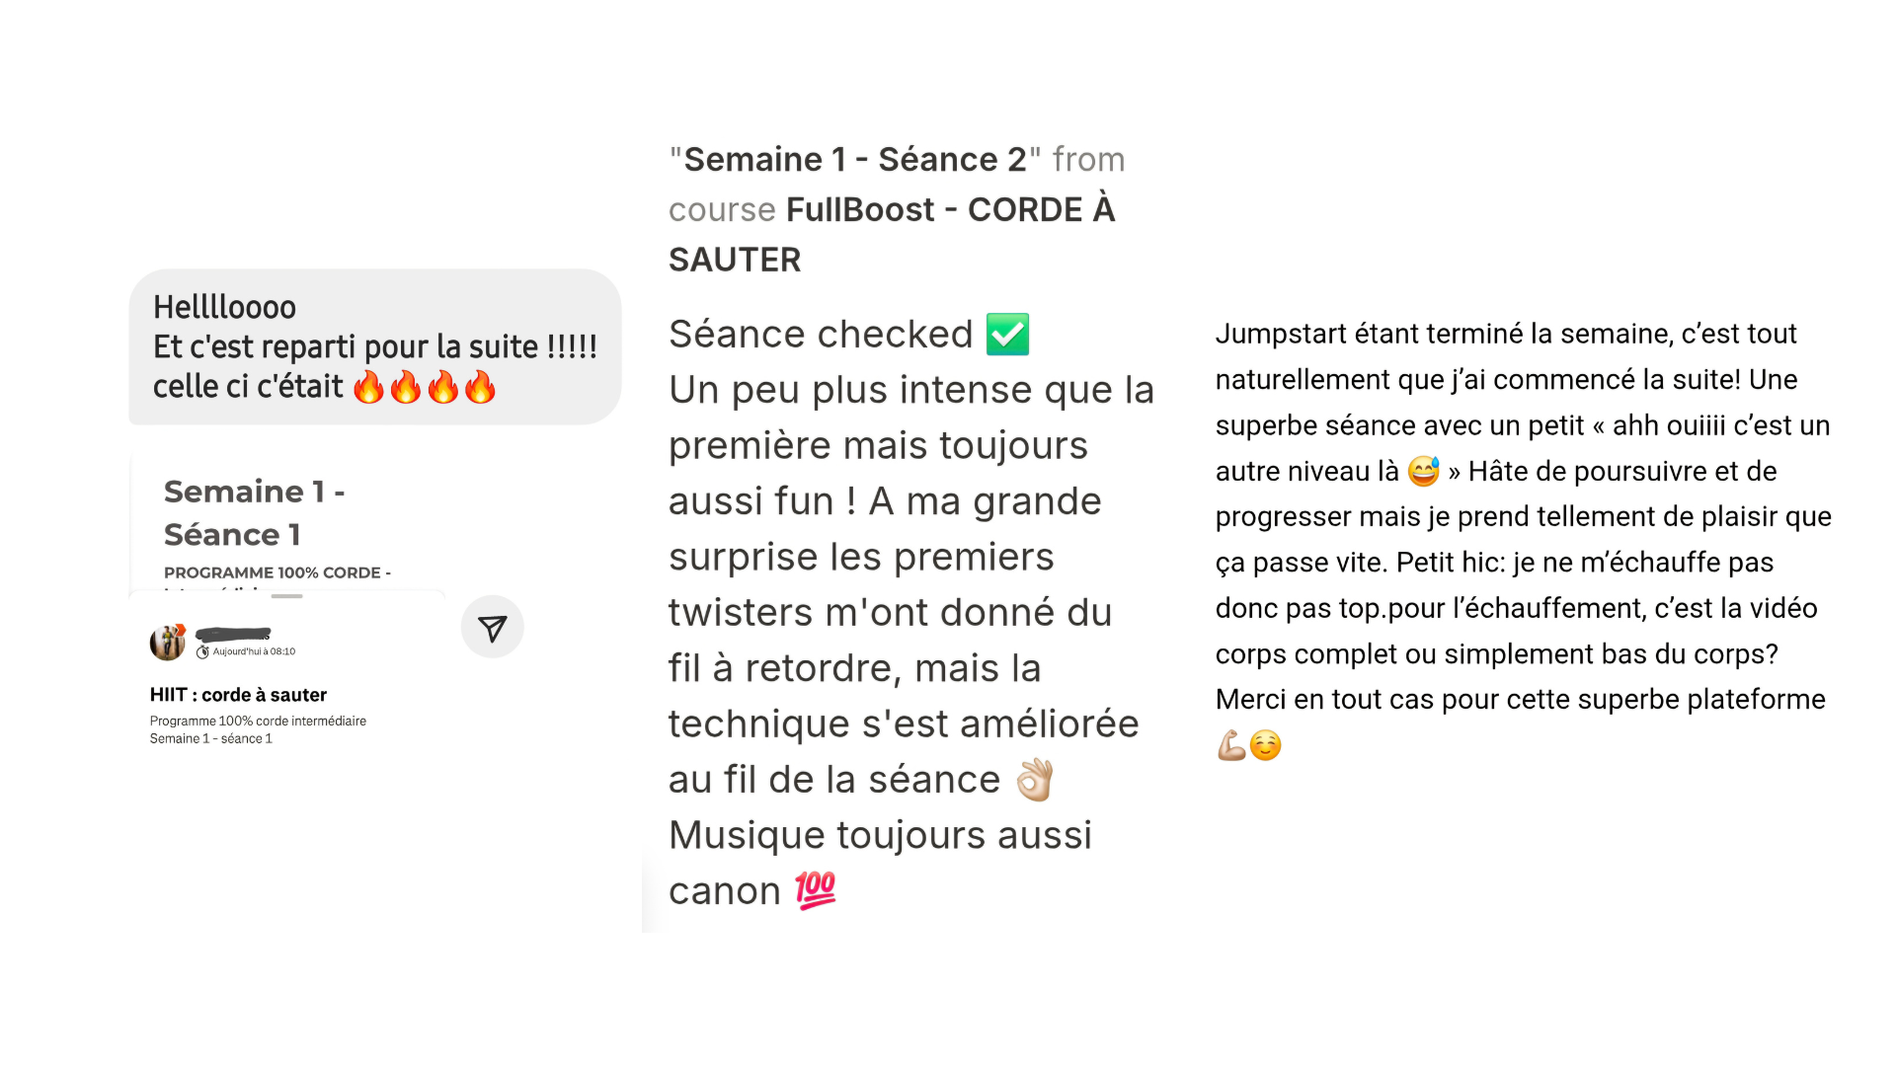
Task: Open the "HIIT : corde à sauter" activity title
Action: pos(238,695)
